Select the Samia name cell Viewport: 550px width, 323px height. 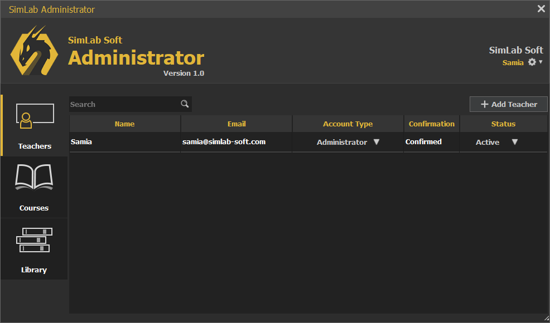click(x=124, y=142)
